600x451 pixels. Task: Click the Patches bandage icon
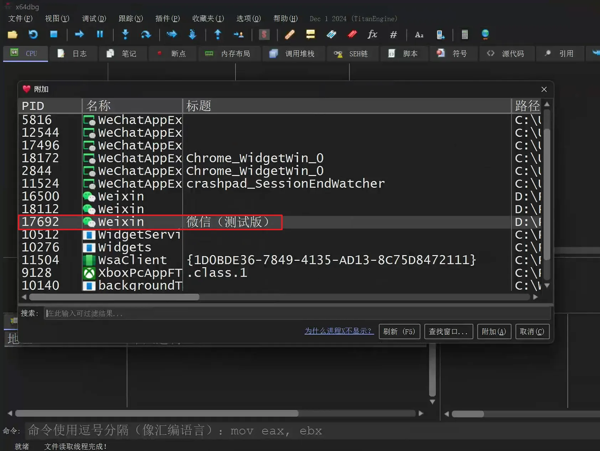coord(290,35)
